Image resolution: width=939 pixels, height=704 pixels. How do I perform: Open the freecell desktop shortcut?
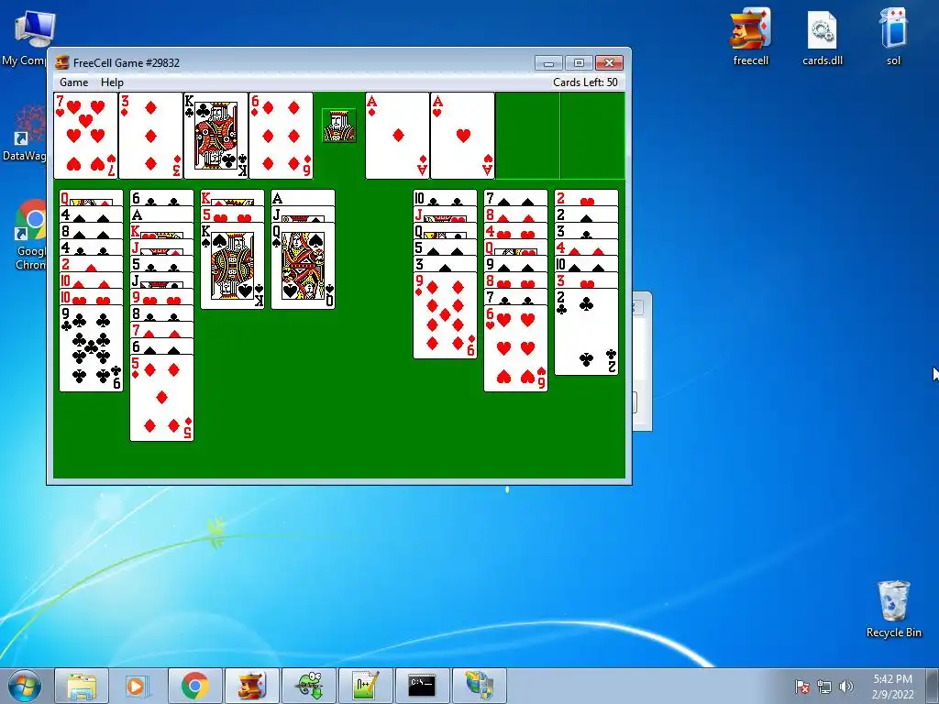750,37
